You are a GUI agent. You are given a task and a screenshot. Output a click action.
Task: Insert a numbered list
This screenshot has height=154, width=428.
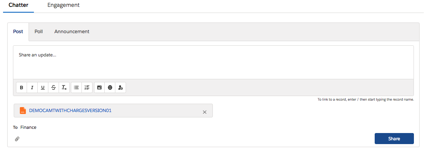[87, 88]
